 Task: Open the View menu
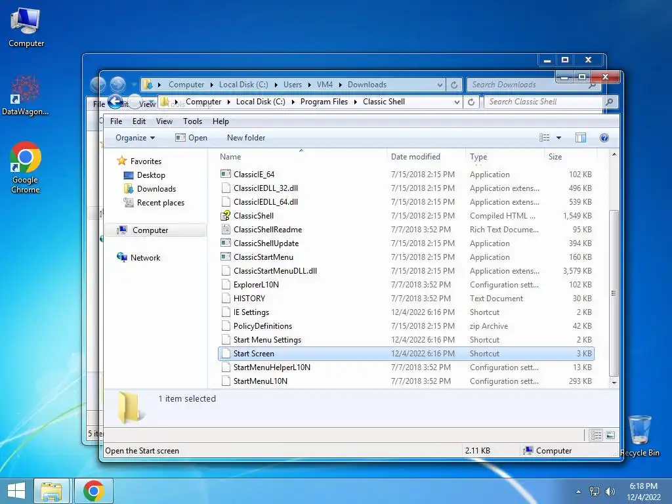[164, 121]
